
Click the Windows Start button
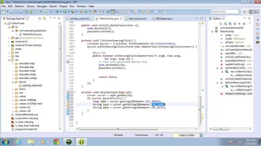6,142
